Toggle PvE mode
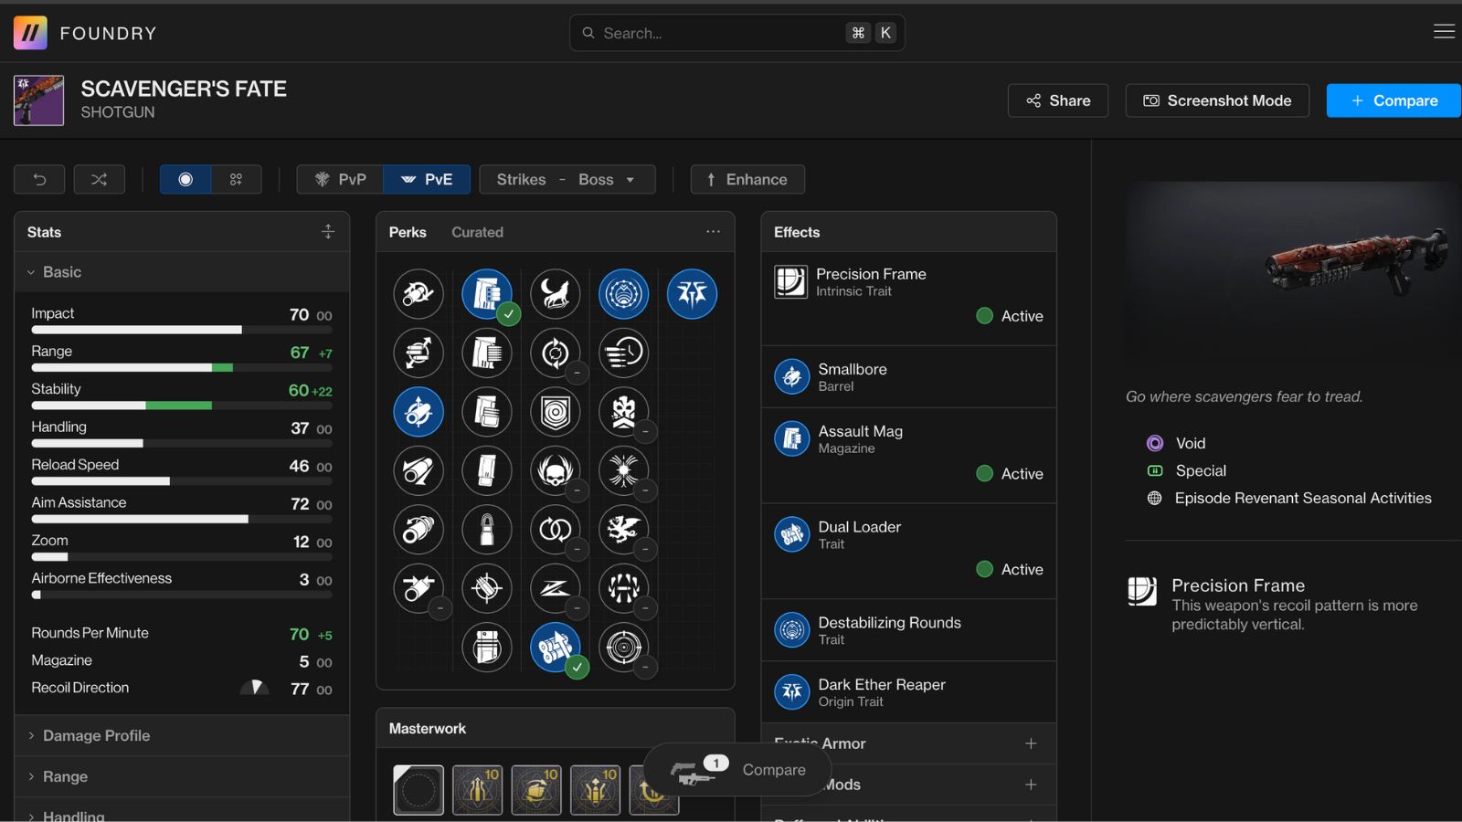This screenshot has height=822, width=1462. pos(427,179)
